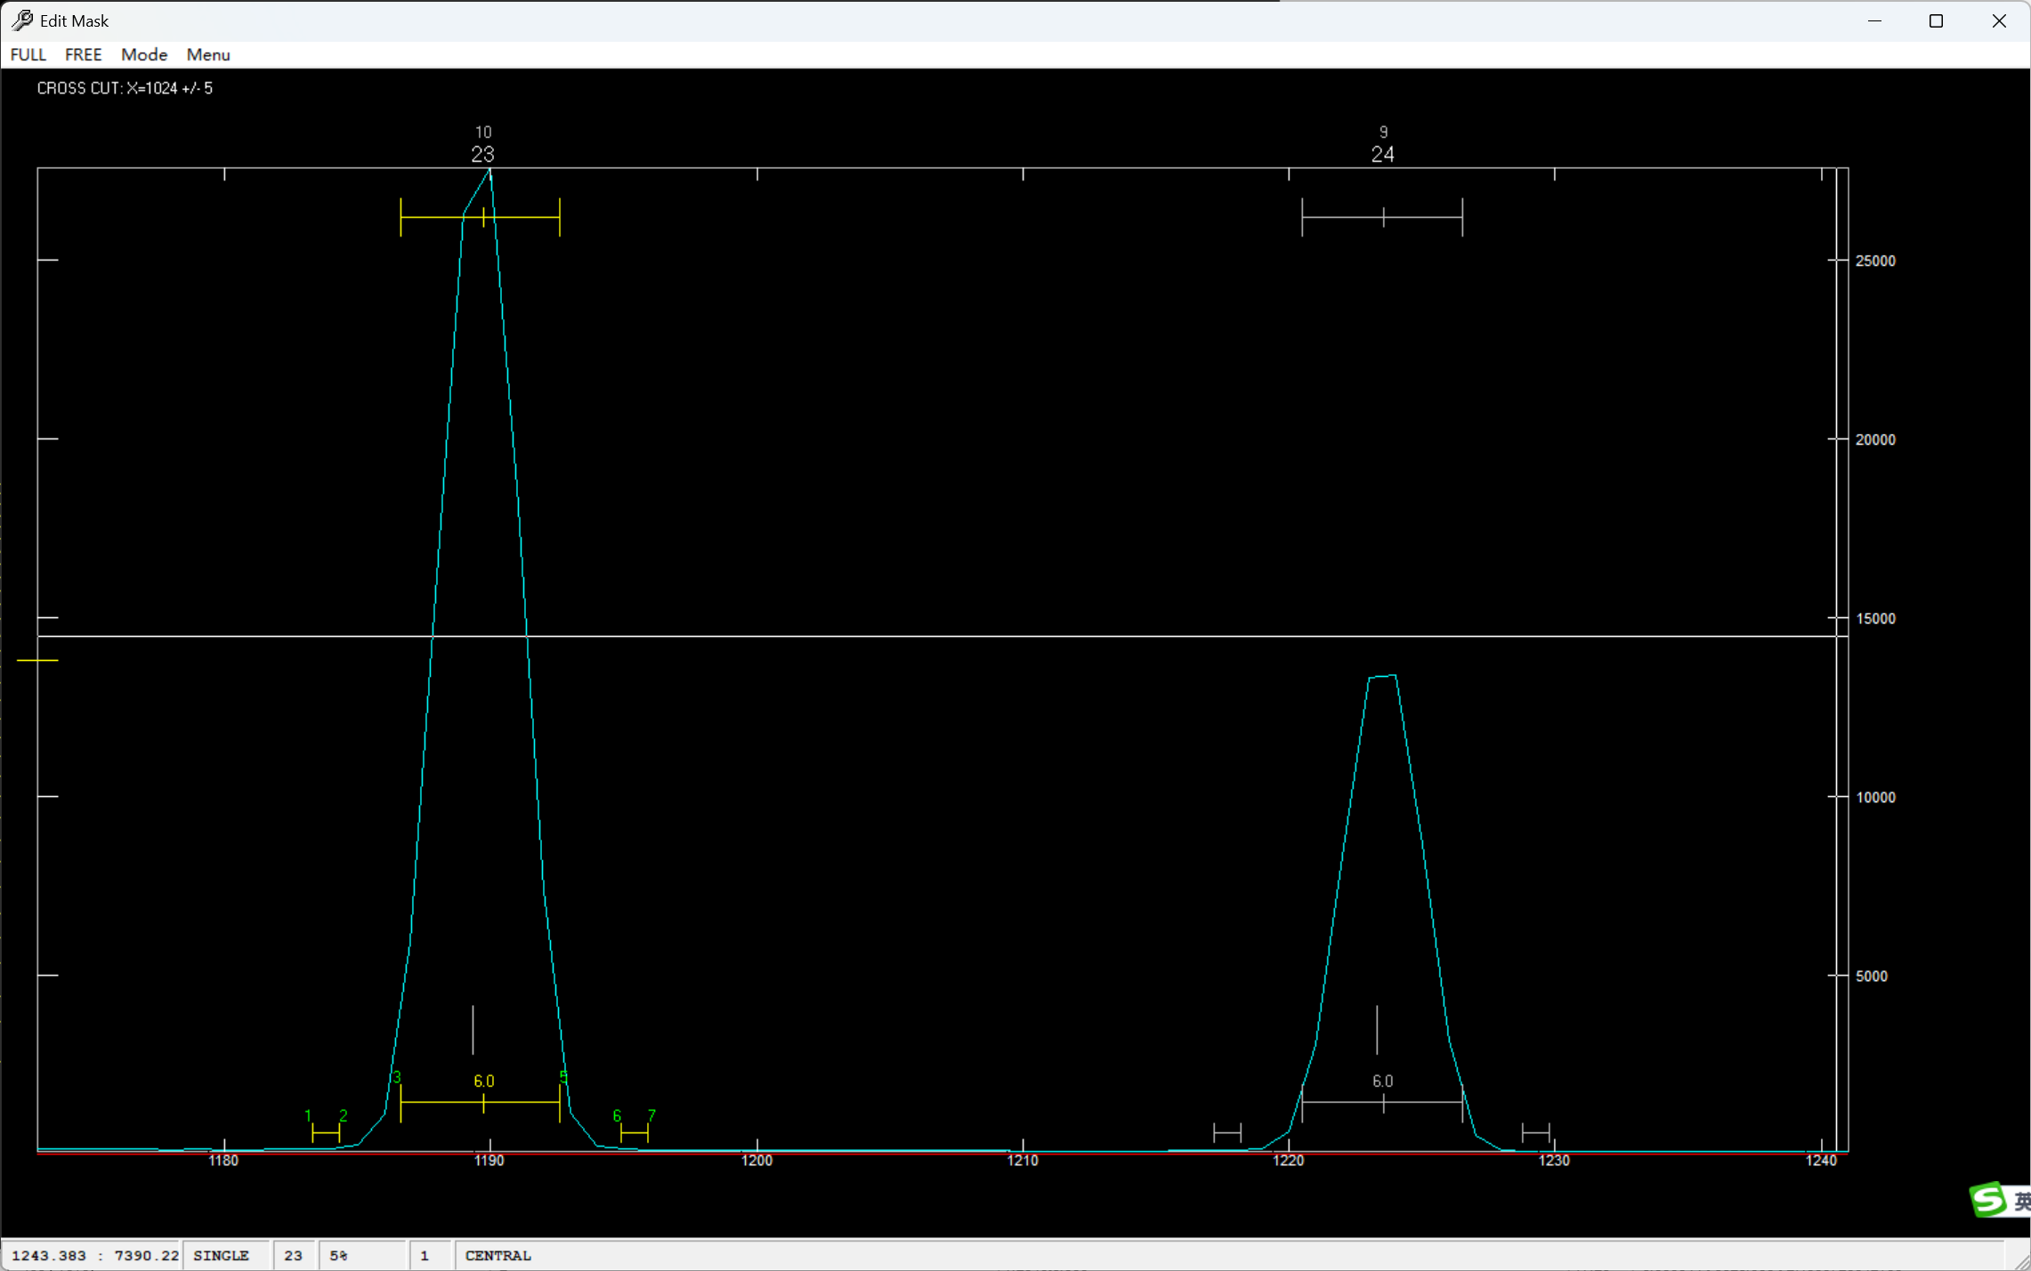2031x1271 pixels.
Task: Click green marker number 5
Action: click(x=562, y=1077)
